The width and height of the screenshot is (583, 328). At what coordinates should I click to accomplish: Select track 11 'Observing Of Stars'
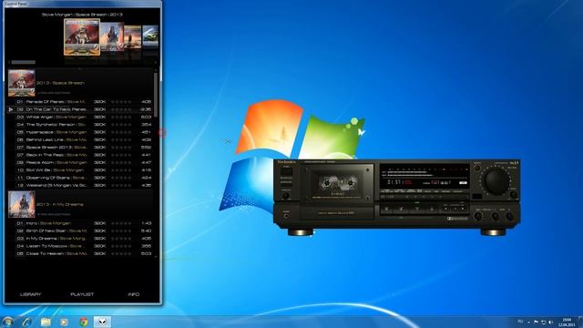tap(80, 178)
